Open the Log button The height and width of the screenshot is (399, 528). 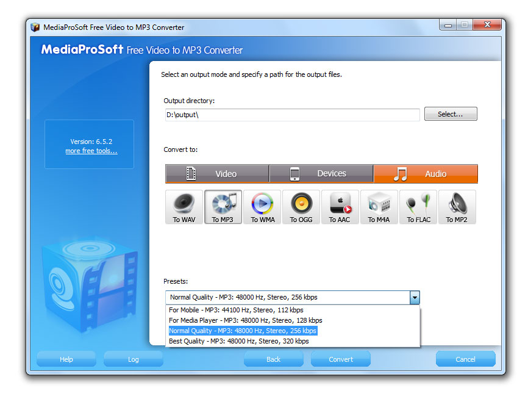(134, 359)
